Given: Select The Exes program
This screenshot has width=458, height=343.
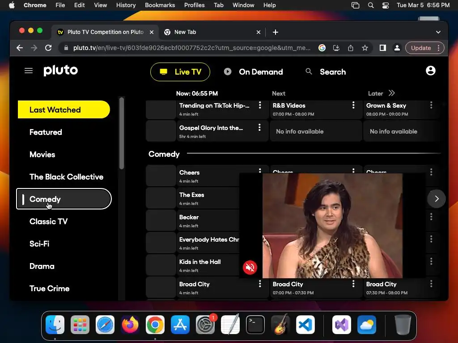Looking at the screenshot, I should 208,199.
